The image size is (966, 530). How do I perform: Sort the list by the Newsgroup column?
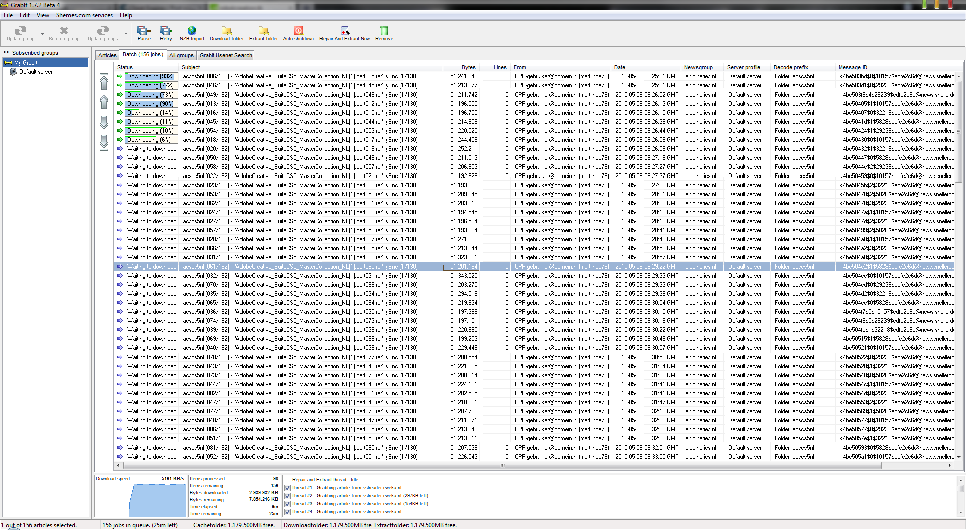(x=703, y=67)
